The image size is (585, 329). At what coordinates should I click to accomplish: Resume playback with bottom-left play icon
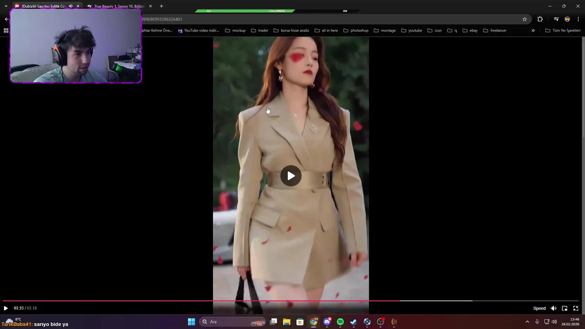(x=5, y=308)
